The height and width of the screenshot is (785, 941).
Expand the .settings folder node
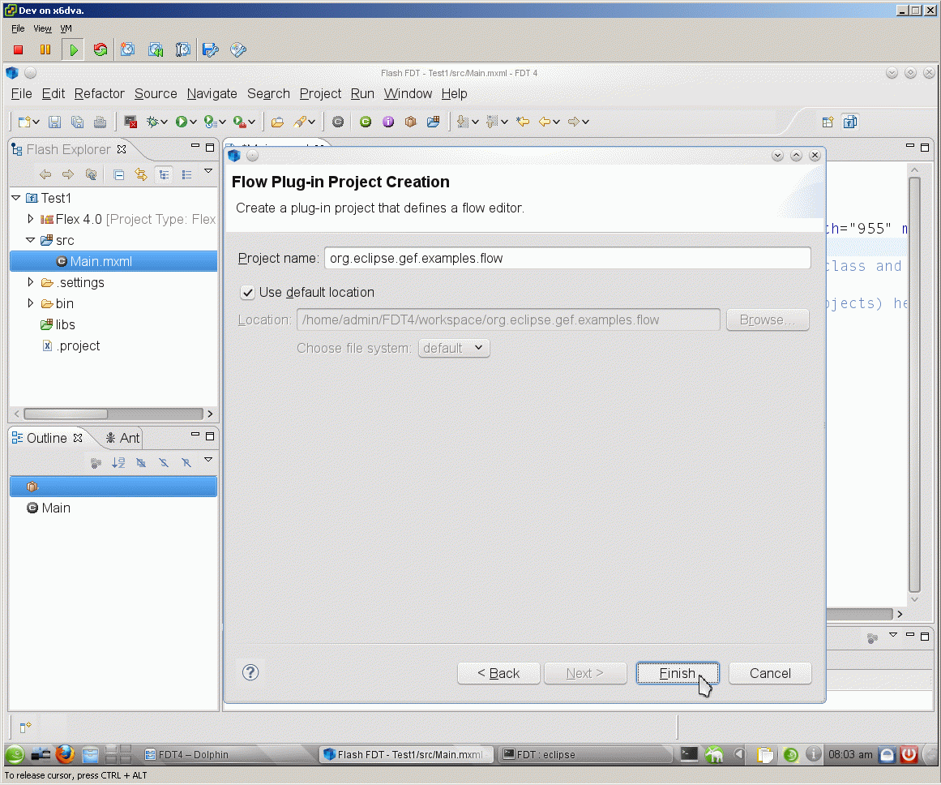tap(30, 281)
